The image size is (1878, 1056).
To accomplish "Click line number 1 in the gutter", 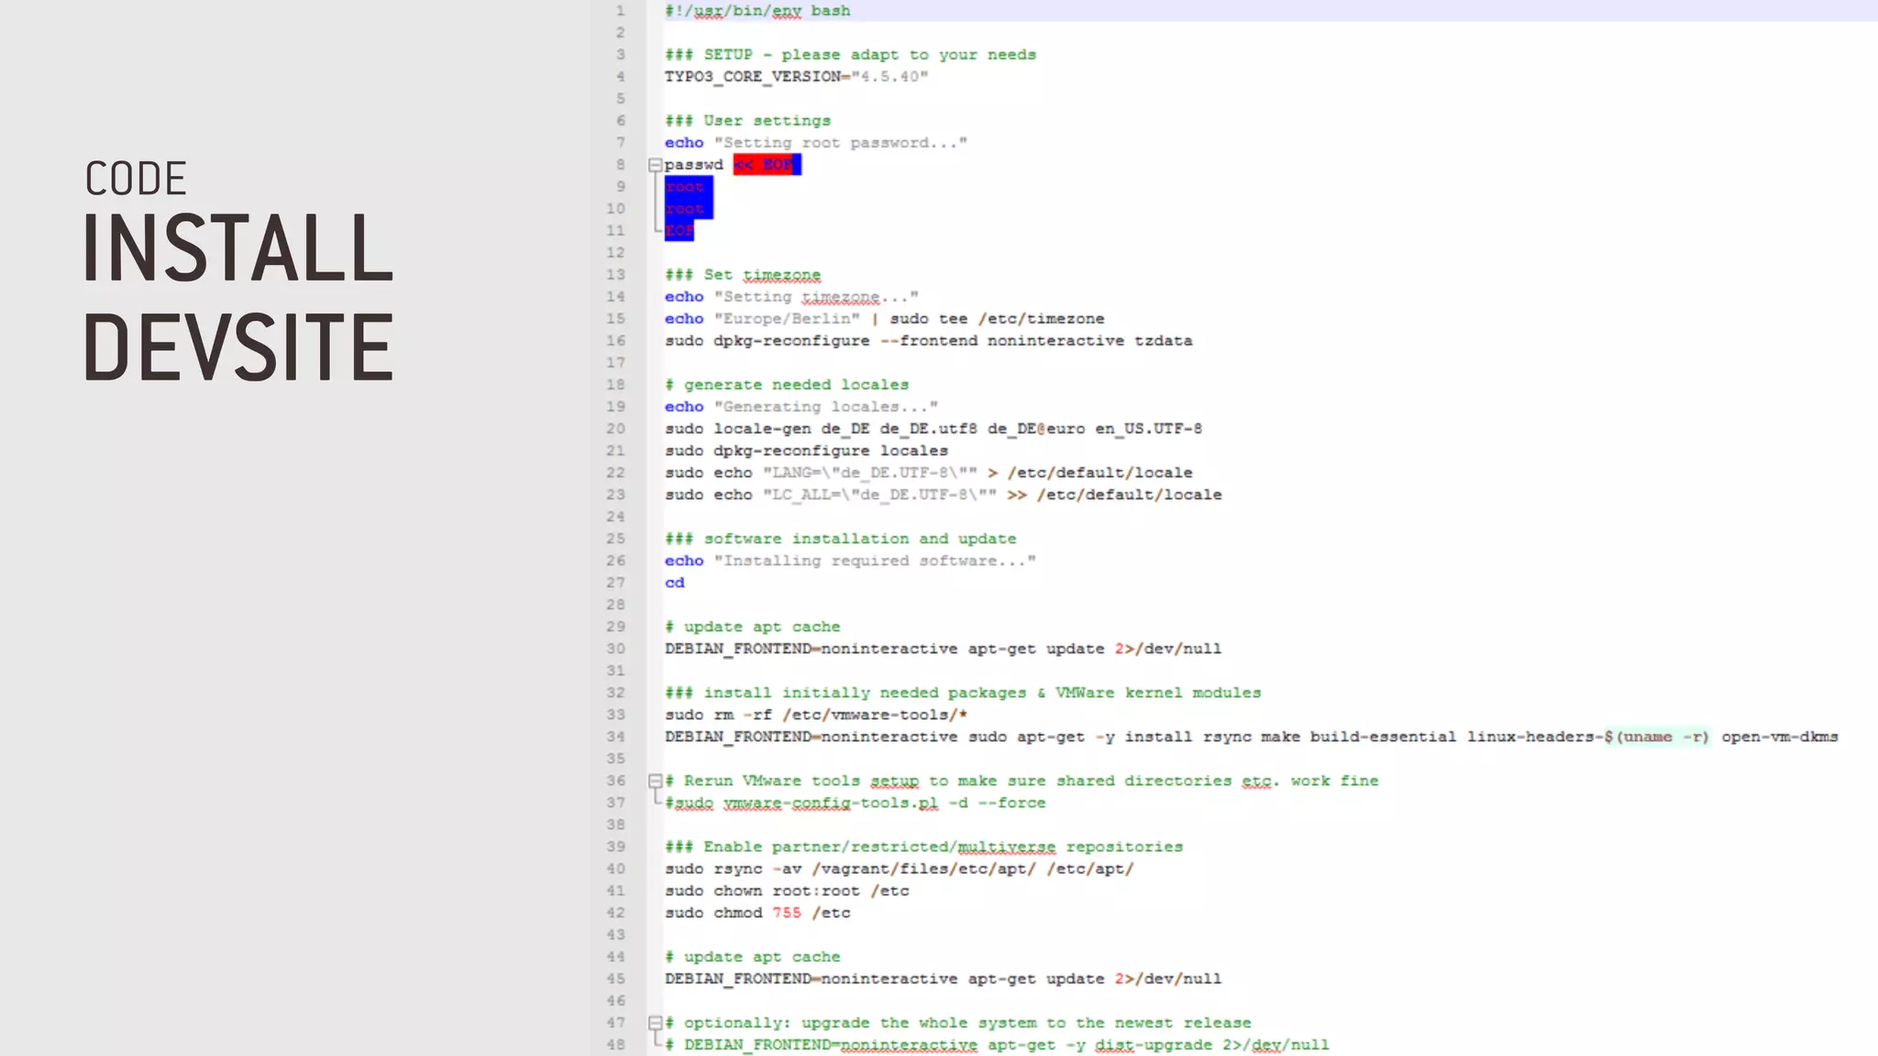I will click(x=620, y=11).
